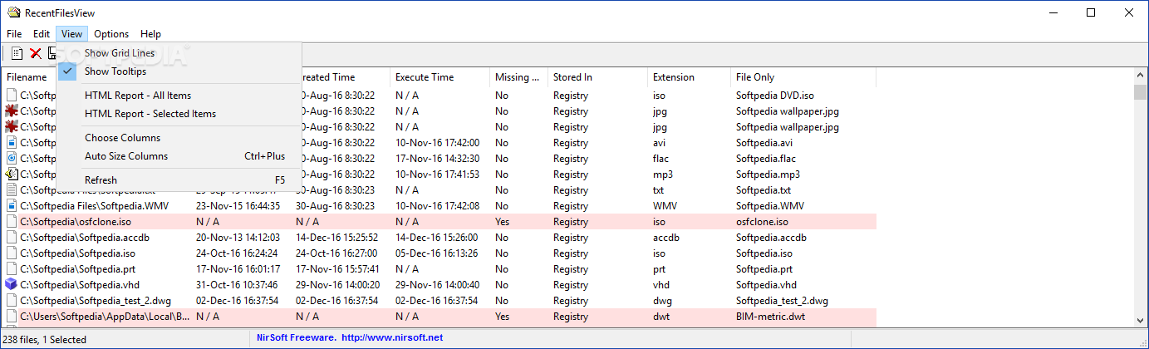Click execute time 05-Dec-16 16:13:26
The width and height of the screenshot is (1149, 349).
[x=437, y=253]
